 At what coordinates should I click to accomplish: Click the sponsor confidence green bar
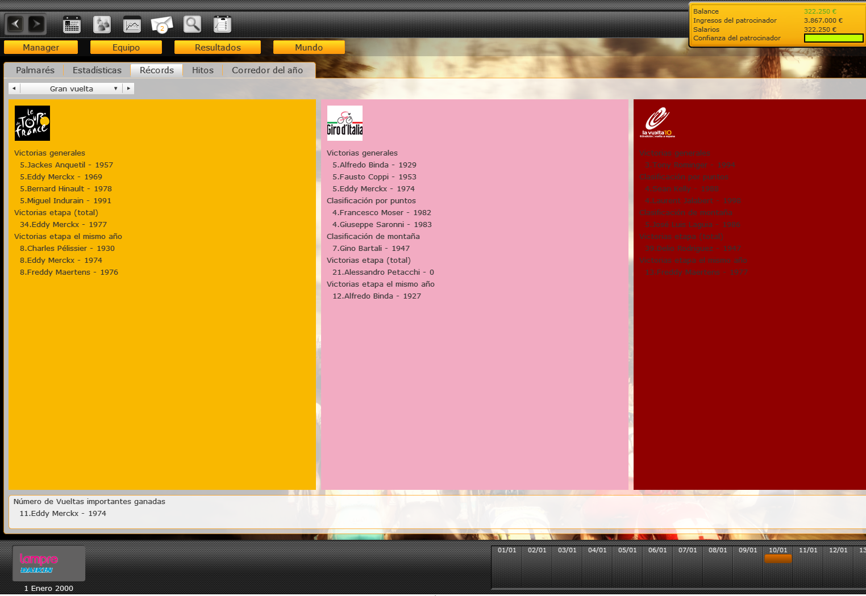click(x=833, y=38)
